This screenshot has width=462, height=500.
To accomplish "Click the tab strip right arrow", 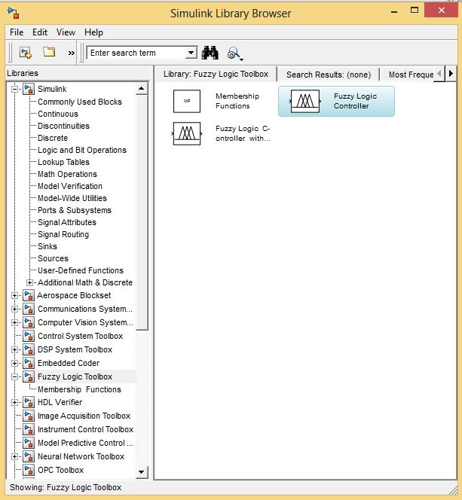I will (451, 74).
